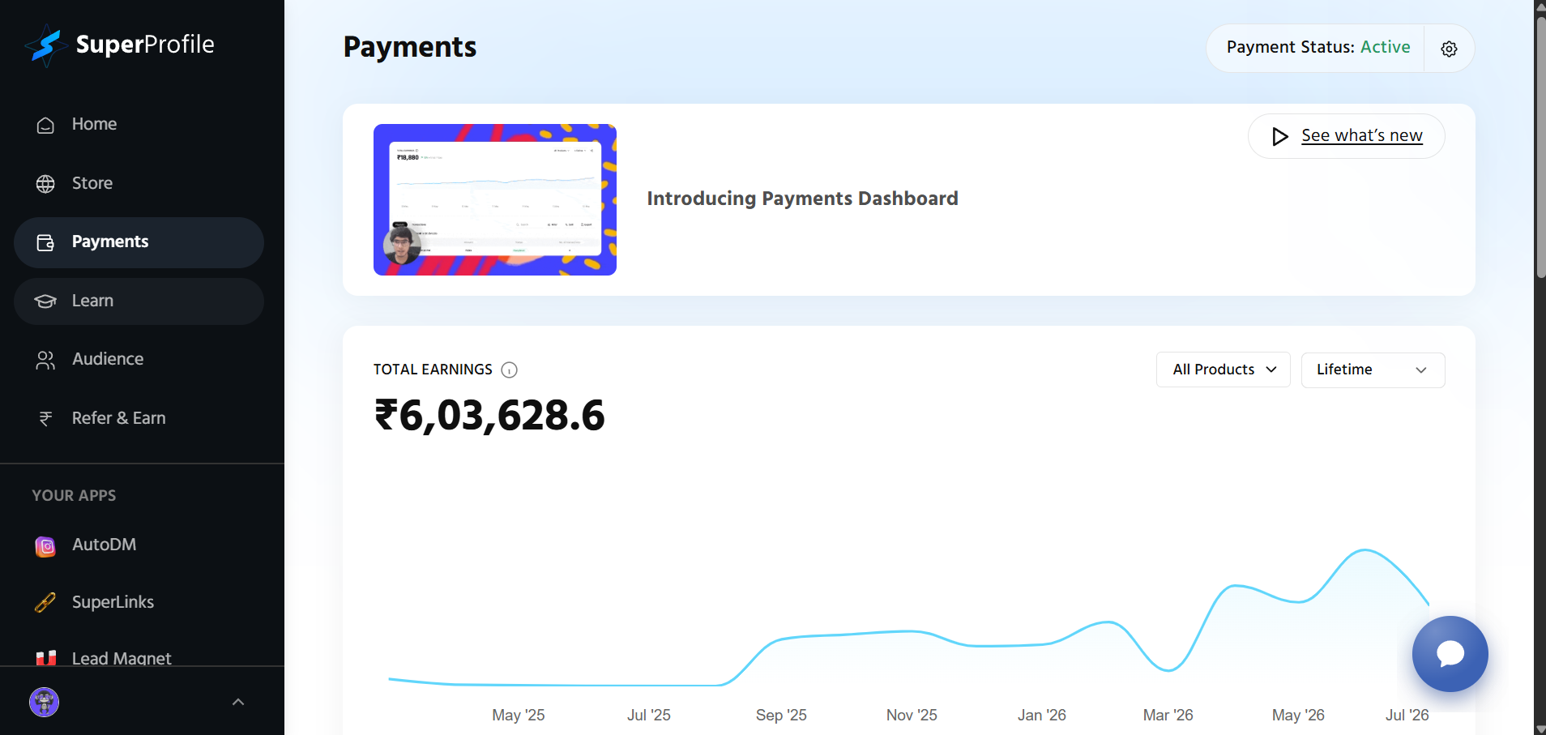1546x735 pixels.
Task: Click the scrollbar down arrow
Action: pyautogui.click(x=1540, y=728)
